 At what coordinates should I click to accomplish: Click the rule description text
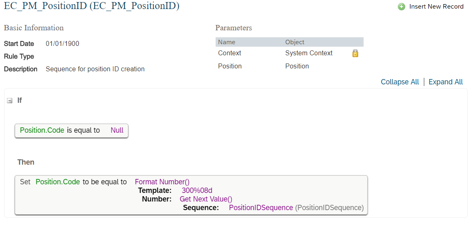(95, 69)
